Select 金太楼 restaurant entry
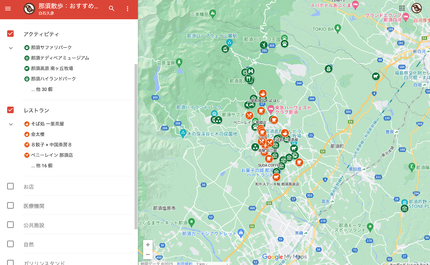Screen dimensions: 430x265 click(x=38, y=134)
